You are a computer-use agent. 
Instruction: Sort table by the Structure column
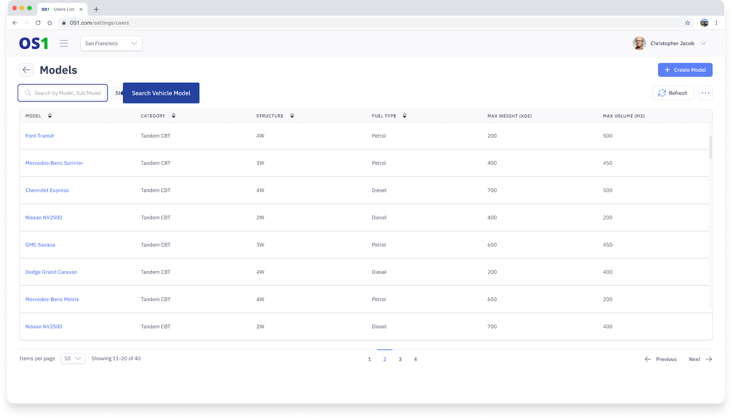[292, 116]
